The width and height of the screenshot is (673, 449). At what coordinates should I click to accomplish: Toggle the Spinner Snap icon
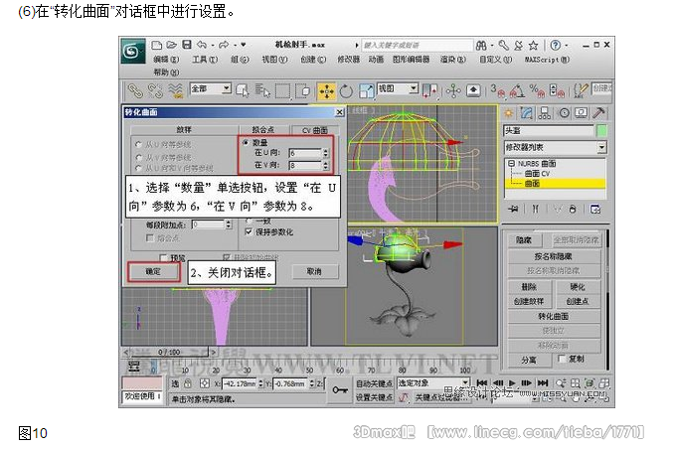557,91
